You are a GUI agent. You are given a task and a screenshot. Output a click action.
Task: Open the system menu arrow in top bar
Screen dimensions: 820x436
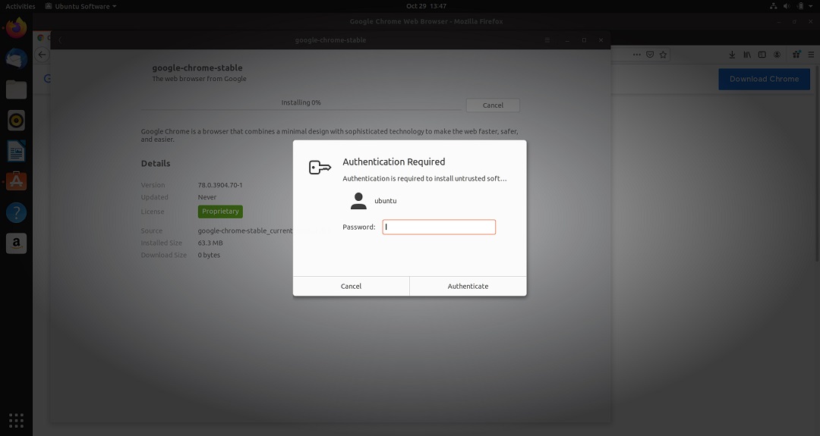point(812,6)
